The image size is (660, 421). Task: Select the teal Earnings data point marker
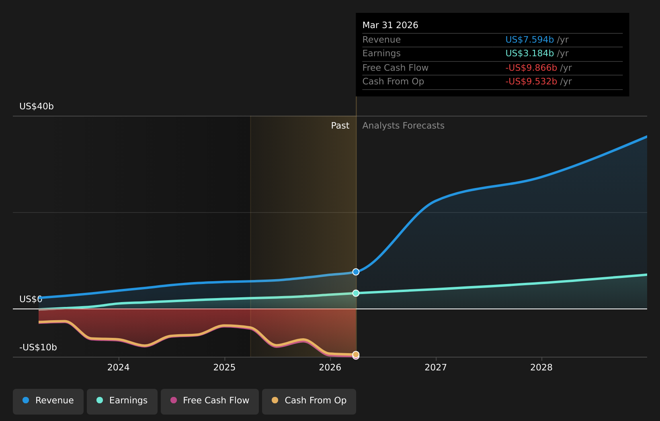356,293
